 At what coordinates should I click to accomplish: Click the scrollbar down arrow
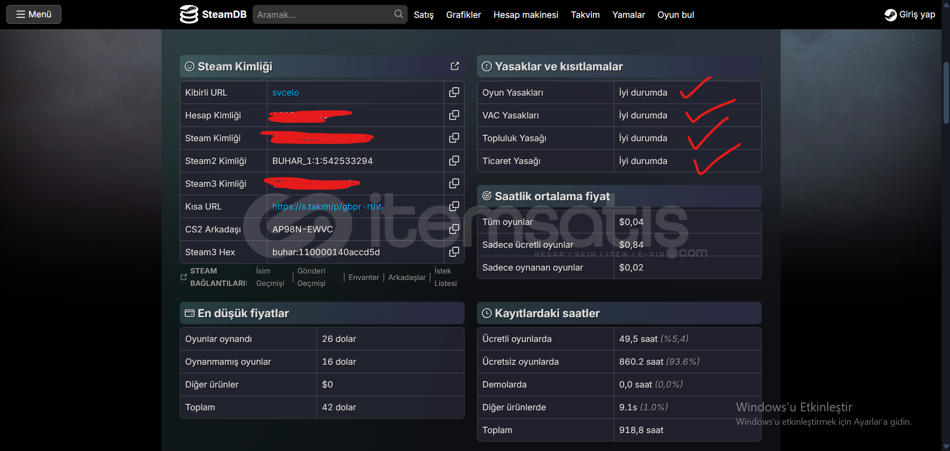tap(946, 447)
